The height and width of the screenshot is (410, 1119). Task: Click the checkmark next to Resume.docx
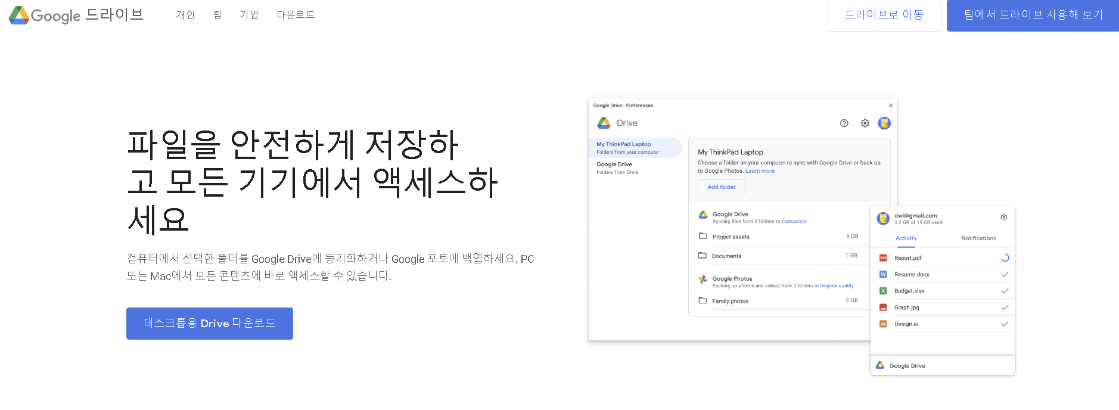point(1005,275)
